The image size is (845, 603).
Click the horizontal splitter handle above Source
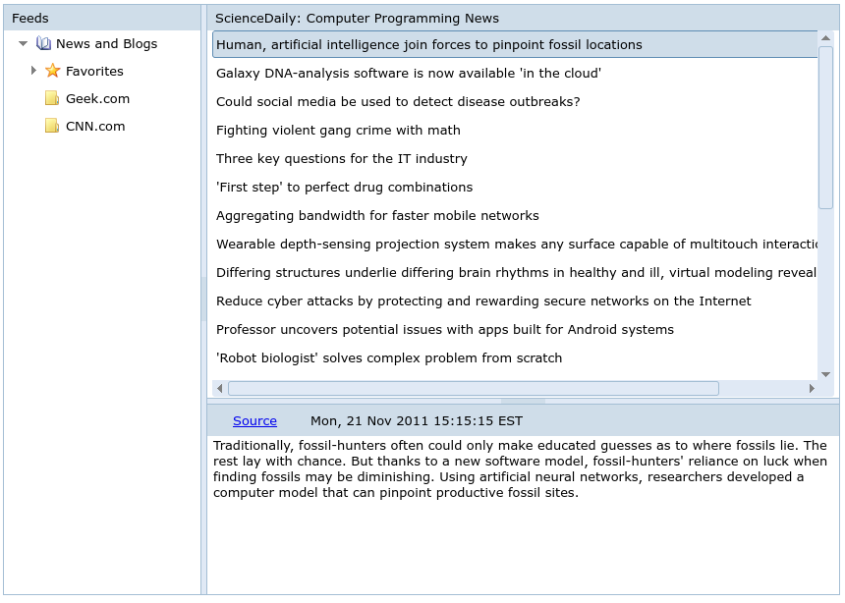tap(523, 401)
